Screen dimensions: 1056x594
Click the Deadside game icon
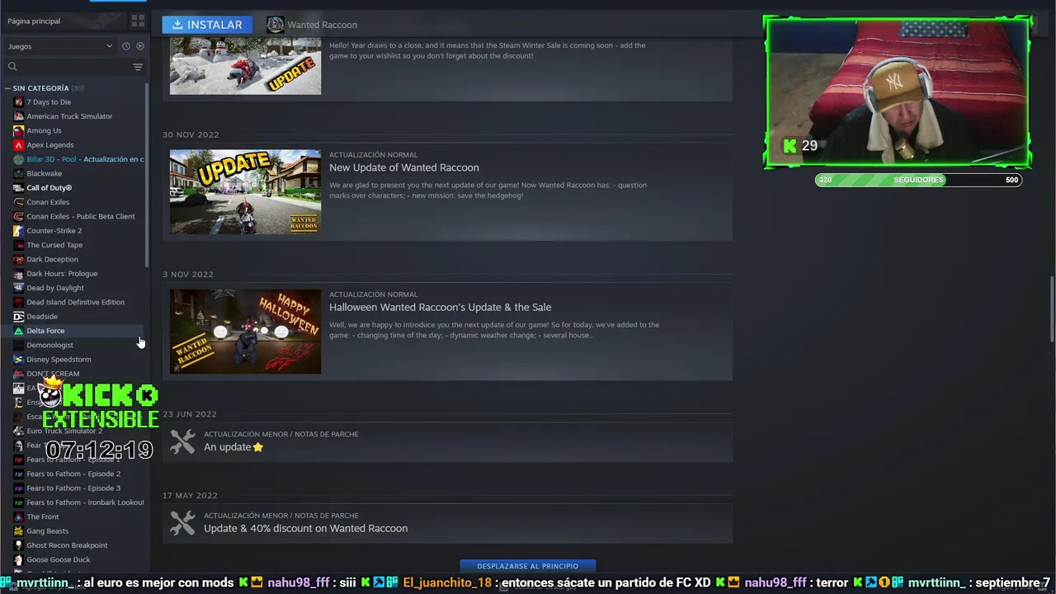point(19,317)
